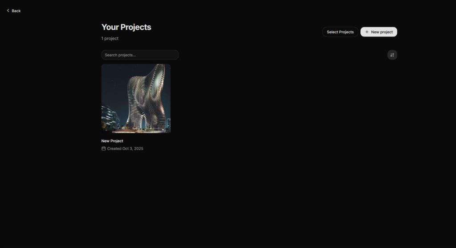
Task: Click the "1 project" count label
Action: (110, 39)
